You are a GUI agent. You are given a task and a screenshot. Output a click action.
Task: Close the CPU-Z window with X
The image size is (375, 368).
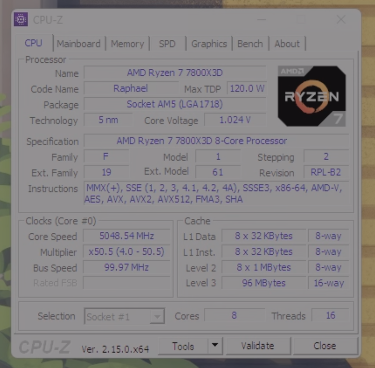(341, 19)
